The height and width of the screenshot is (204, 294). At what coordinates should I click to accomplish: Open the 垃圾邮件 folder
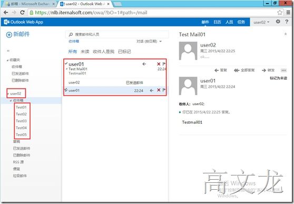20,176
